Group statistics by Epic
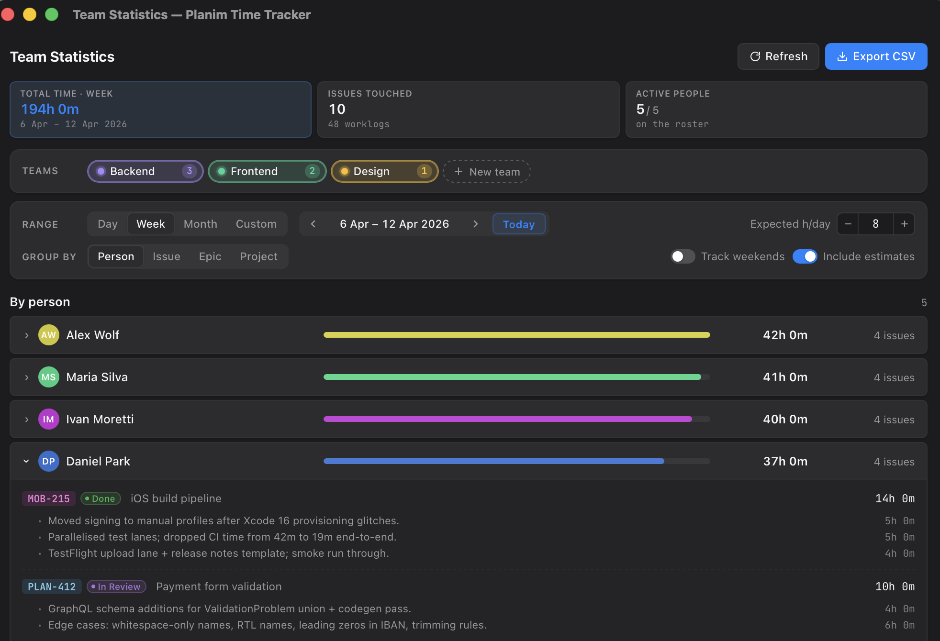 tap(210, 256)
